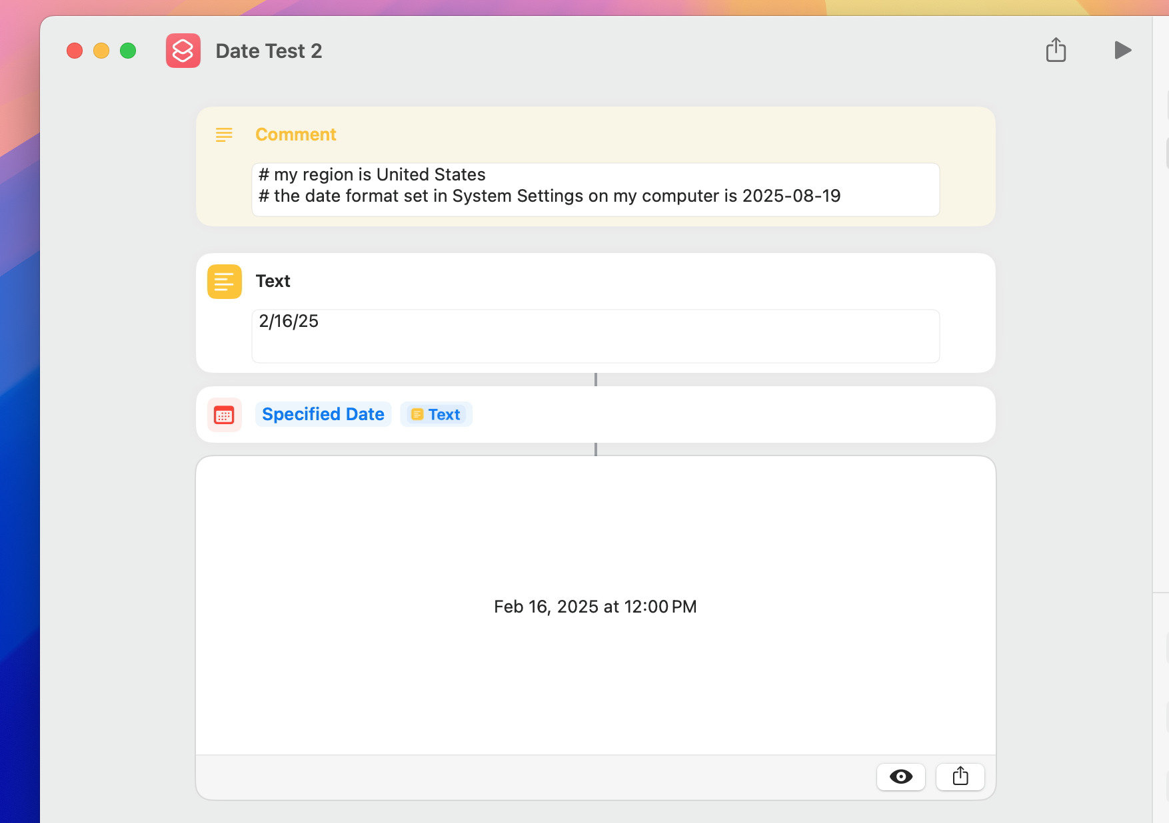Screen dimensions: 1169x823
Task: Make the window full screen with green button
Action: pyautogui.click(x=128, y=51)
